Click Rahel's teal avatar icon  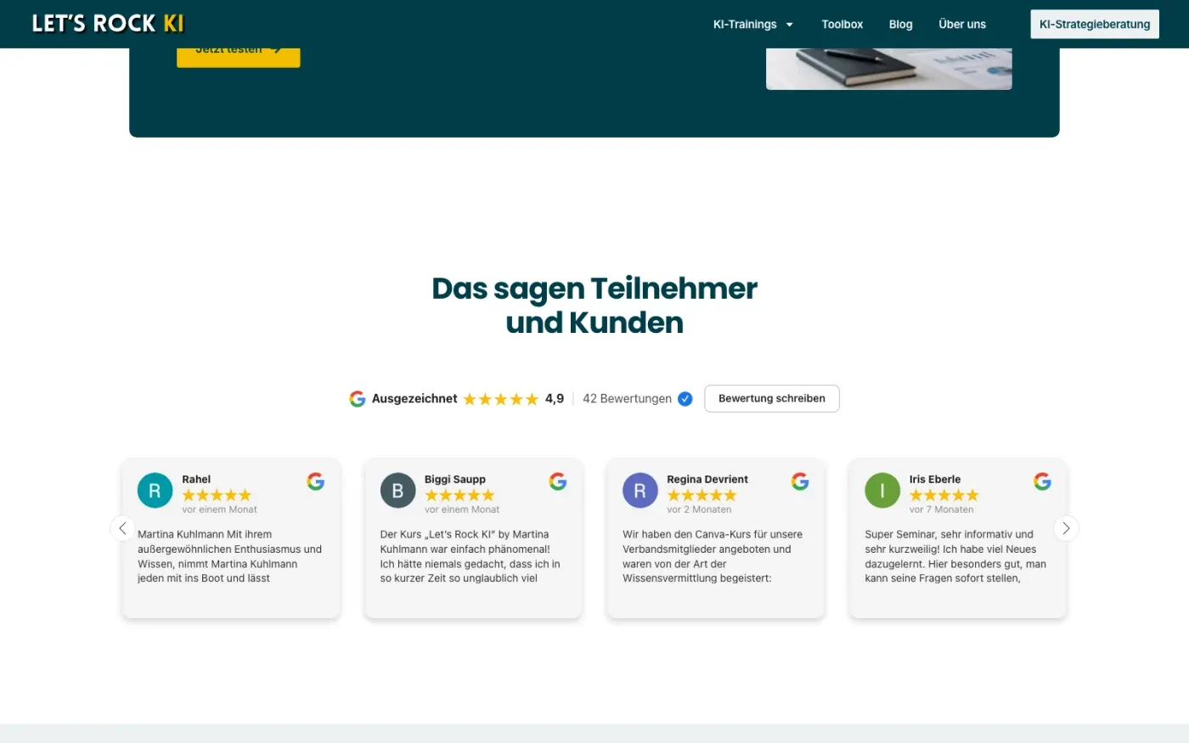(155, 491)
